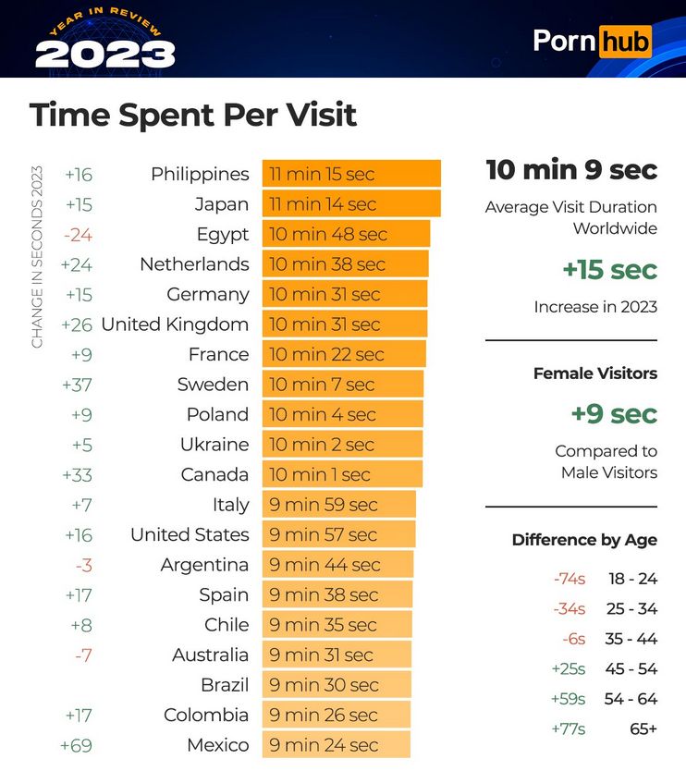Viewport: 686px width, 771px height.
Task: Select the Mexico 9 min 24 sec bar
Action: (x=336, y=745)
